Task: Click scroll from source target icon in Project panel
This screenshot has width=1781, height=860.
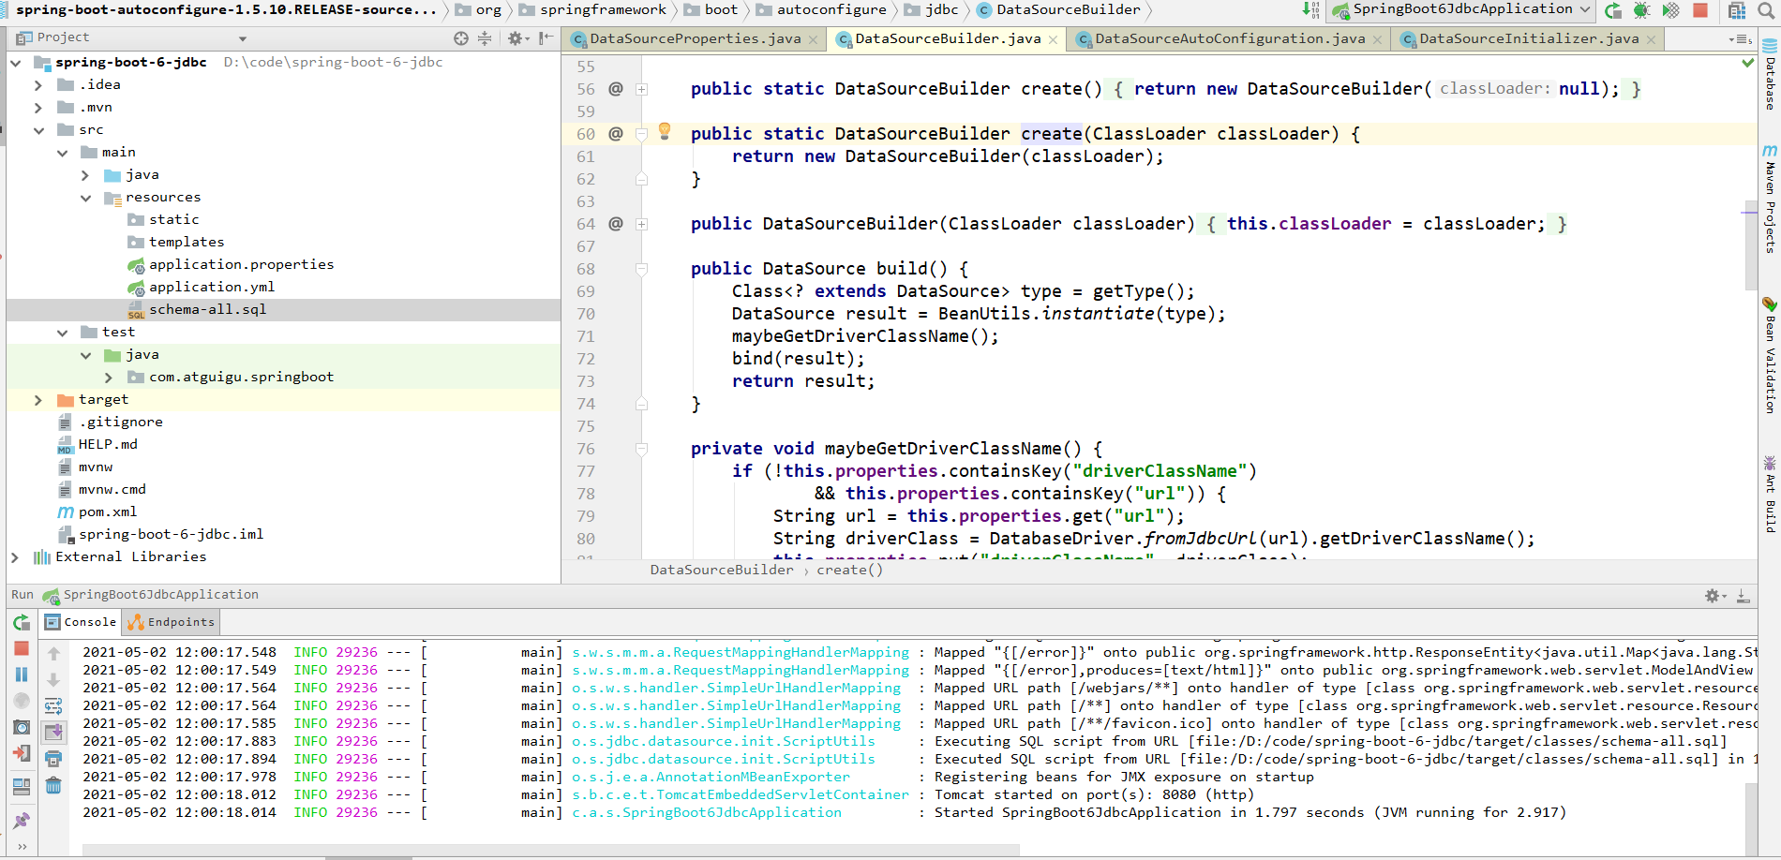Action: (x=460, y=38)
